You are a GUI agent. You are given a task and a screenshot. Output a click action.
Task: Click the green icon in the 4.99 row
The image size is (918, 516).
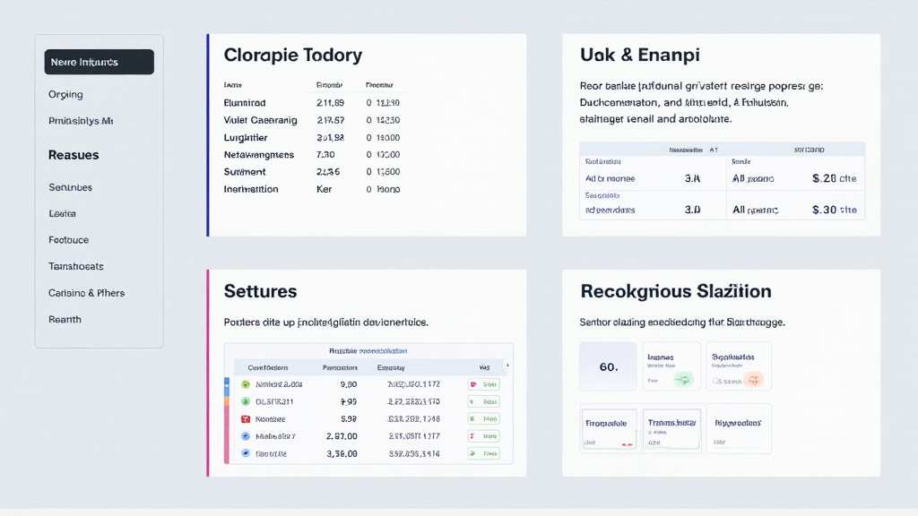coord(246,401)
